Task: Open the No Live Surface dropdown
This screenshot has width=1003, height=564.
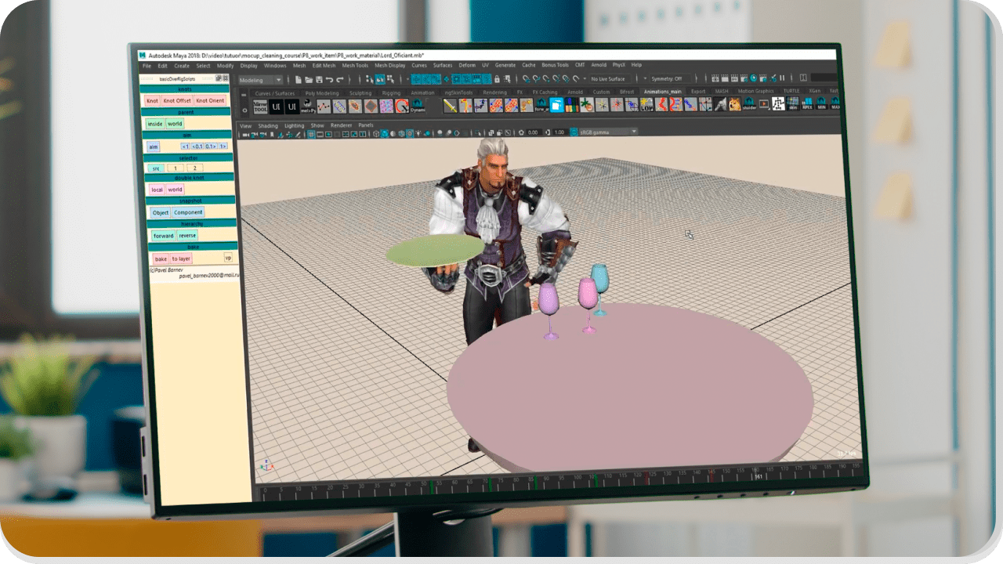Action: [610, 79]
